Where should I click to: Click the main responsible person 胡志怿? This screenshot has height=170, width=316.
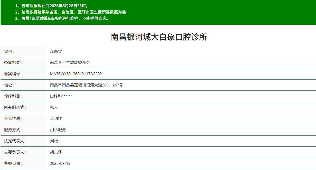[56, 152]
